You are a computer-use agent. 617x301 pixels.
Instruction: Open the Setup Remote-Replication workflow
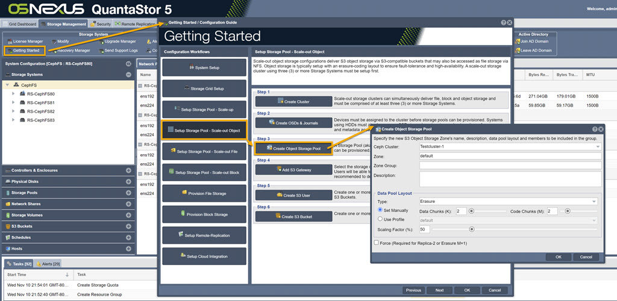point(204,235)
